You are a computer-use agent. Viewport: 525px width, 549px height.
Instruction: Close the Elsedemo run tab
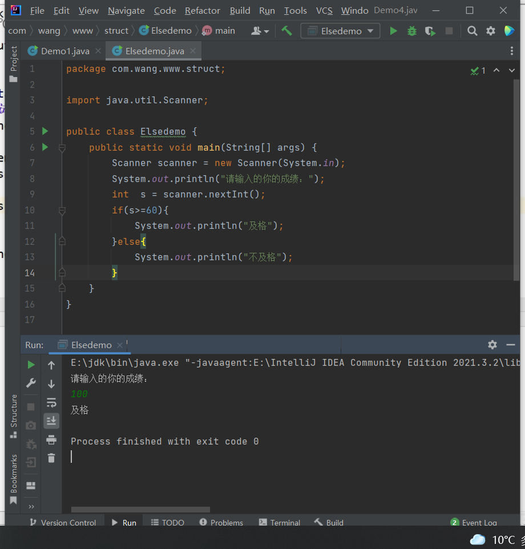120,345
